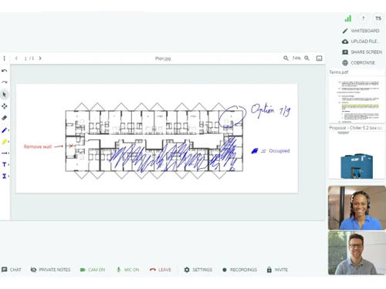Click the Plan.jpg file title
386x289 pixels.
click(163, 59)
